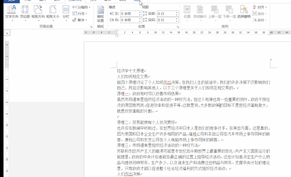Decrease 段后 spacing with down stepper
The height and width of the screenshot is (177, 291).
[177, 21]
